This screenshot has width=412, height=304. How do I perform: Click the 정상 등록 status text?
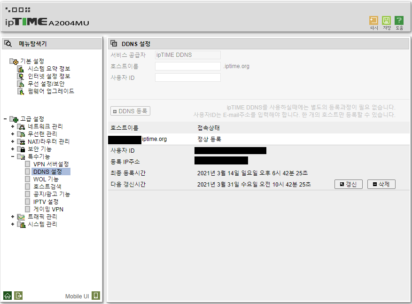(209, 139)
